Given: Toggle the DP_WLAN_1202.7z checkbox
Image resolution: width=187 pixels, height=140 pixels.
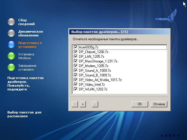Looking at the screenshot, I should coord(76,89).
